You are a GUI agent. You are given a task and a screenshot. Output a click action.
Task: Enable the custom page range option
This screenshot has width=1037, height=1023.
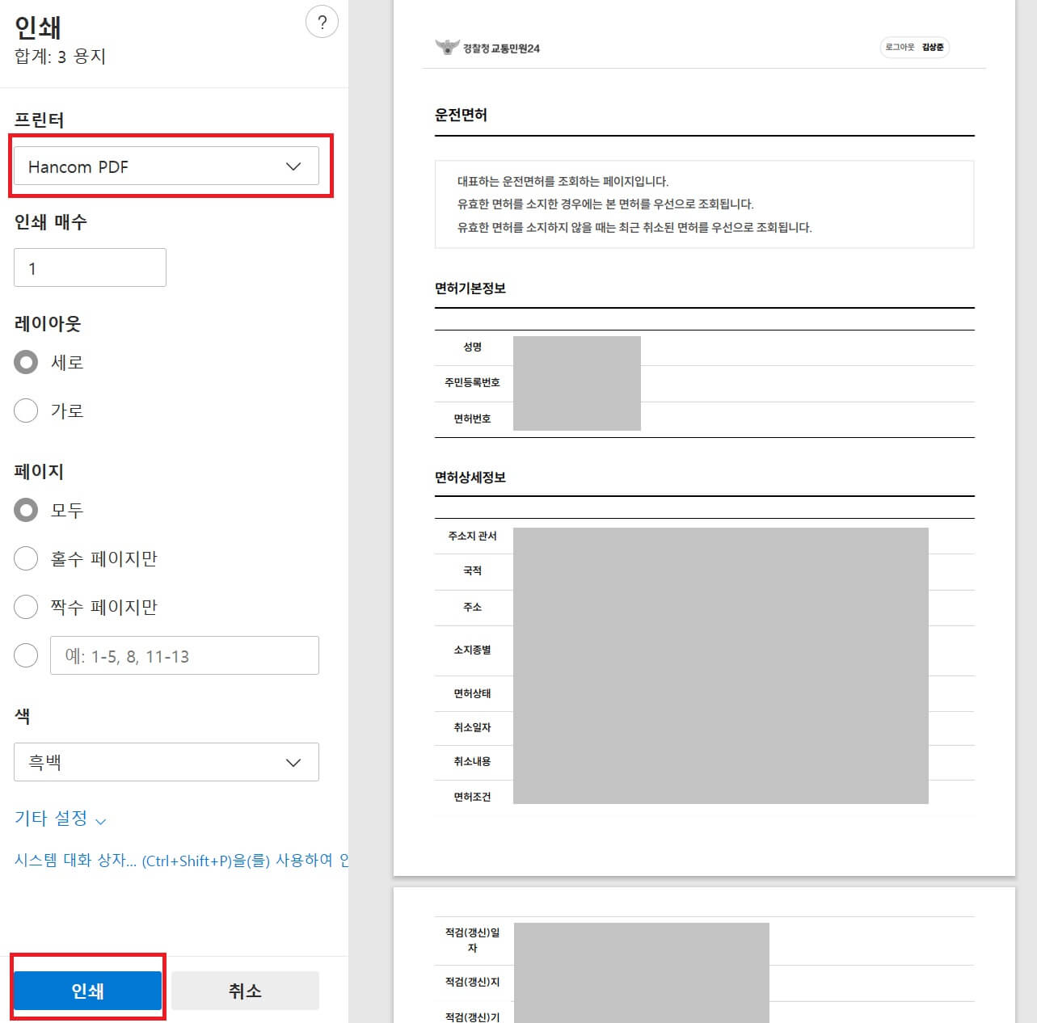[x=26, y=655]
